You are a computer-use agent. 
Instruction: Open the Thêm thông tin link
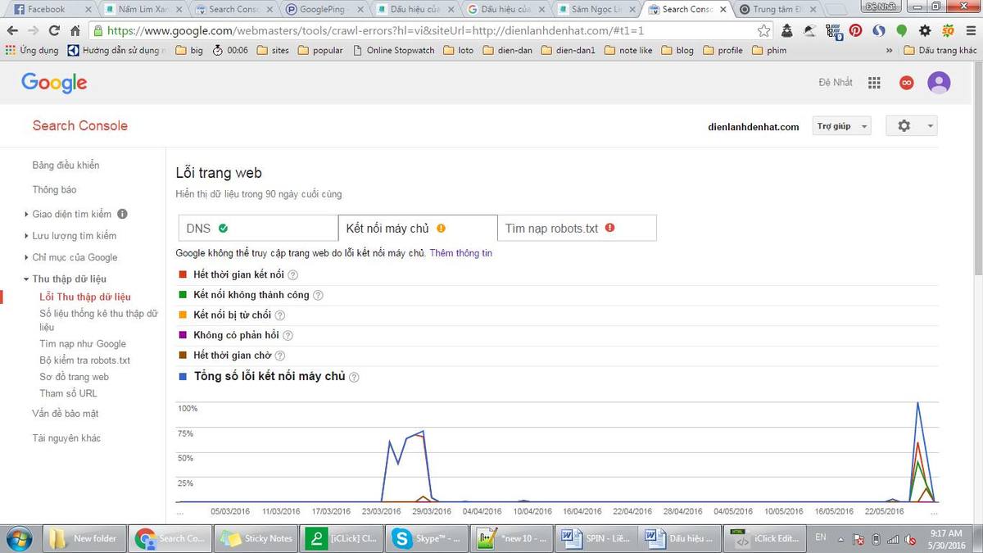point(461,253)
